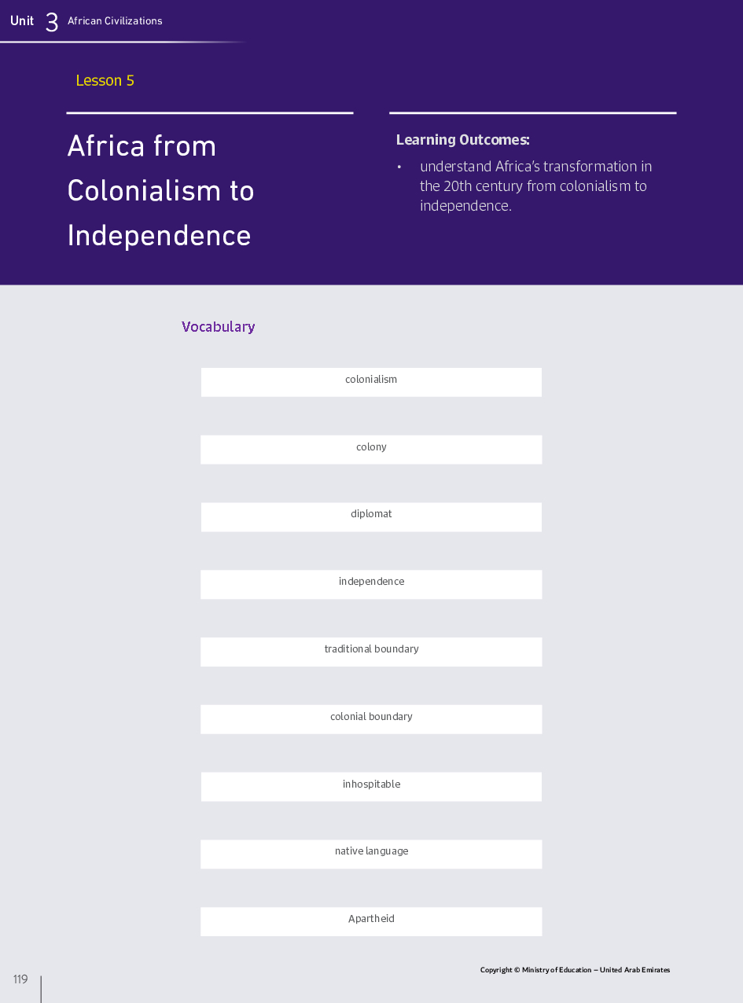
Task: Click the inhospitable vocabulary field
Action: coord(371,787)
